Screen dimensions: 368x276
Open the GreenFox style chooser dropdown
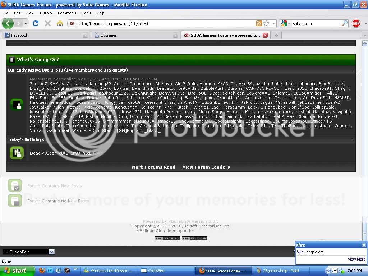pyautogui.click(x=51, y=252)
